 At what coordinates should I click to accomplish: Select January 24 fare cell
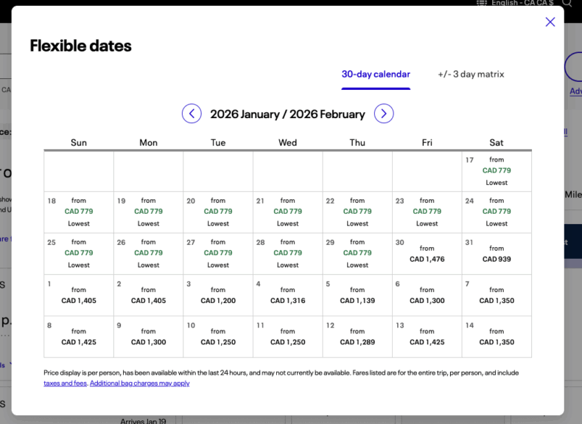point(497,212)
